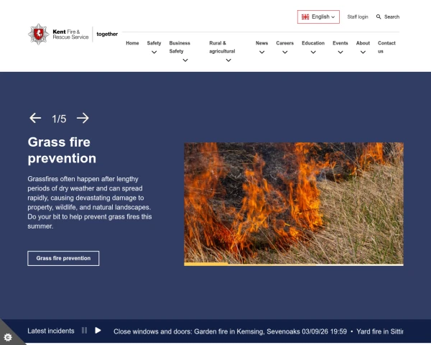
Task: Play the latest incidents ticker
Action: [x=98, y=331]
